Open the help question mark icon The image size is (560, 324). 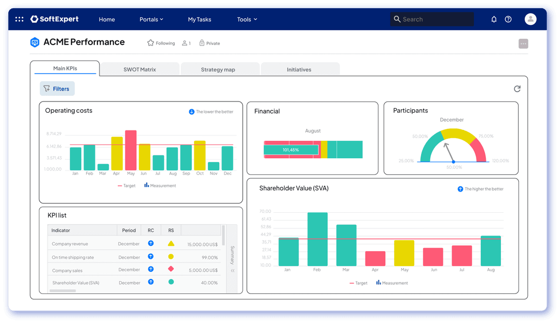(x=508, y=19)
